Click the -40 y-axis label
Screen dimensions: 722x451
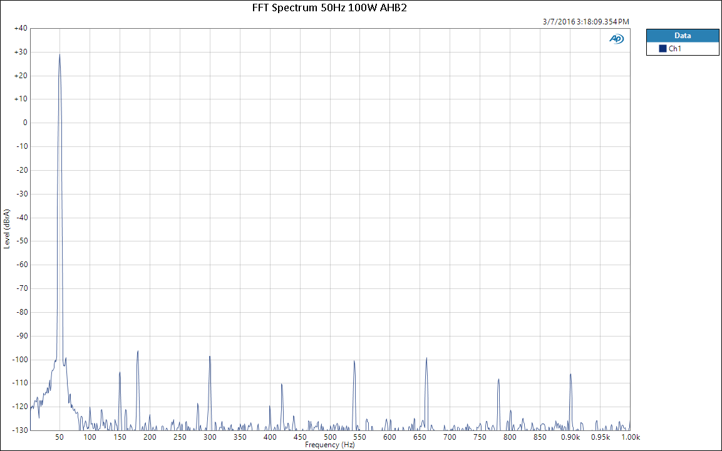point(22,218)
